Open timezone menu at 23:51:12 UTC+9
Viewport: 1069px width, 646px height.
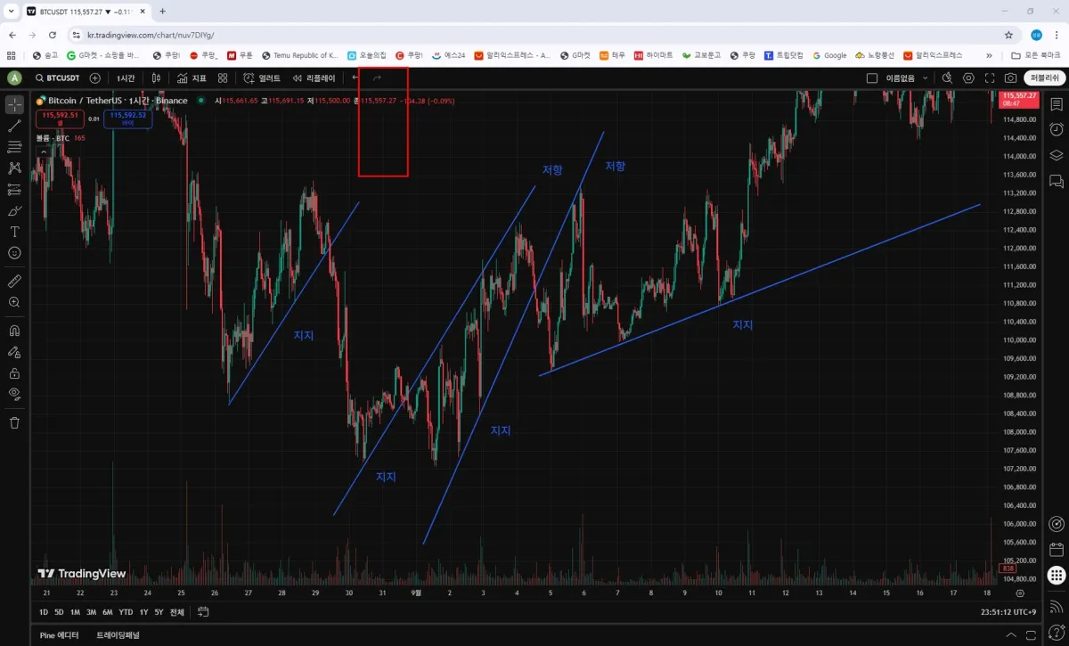click(x=1007, y=612)
